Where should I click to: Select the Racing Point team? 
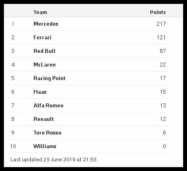[x=49, y=78]
